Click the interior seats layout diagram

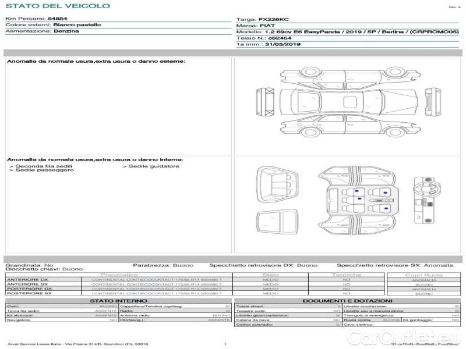358,199
